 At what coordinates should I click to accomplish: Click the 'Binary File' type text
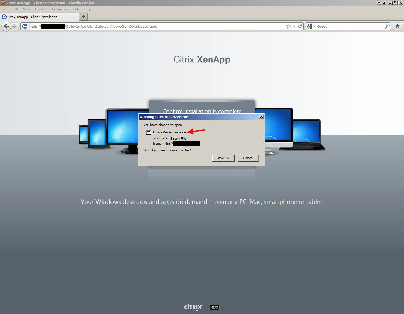(x=178, y=139)
